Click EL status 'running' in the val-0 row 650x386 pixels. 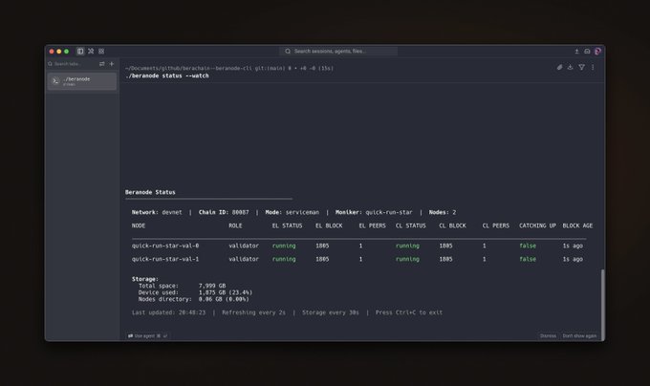[x=284, y=246]
